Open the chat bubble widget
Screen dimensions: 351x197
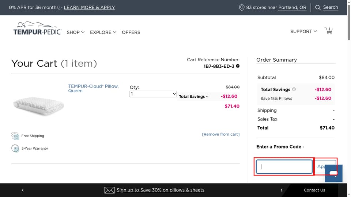333,173
